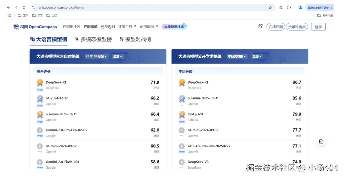Open the extensions puzzle icon

coord(289,7)
